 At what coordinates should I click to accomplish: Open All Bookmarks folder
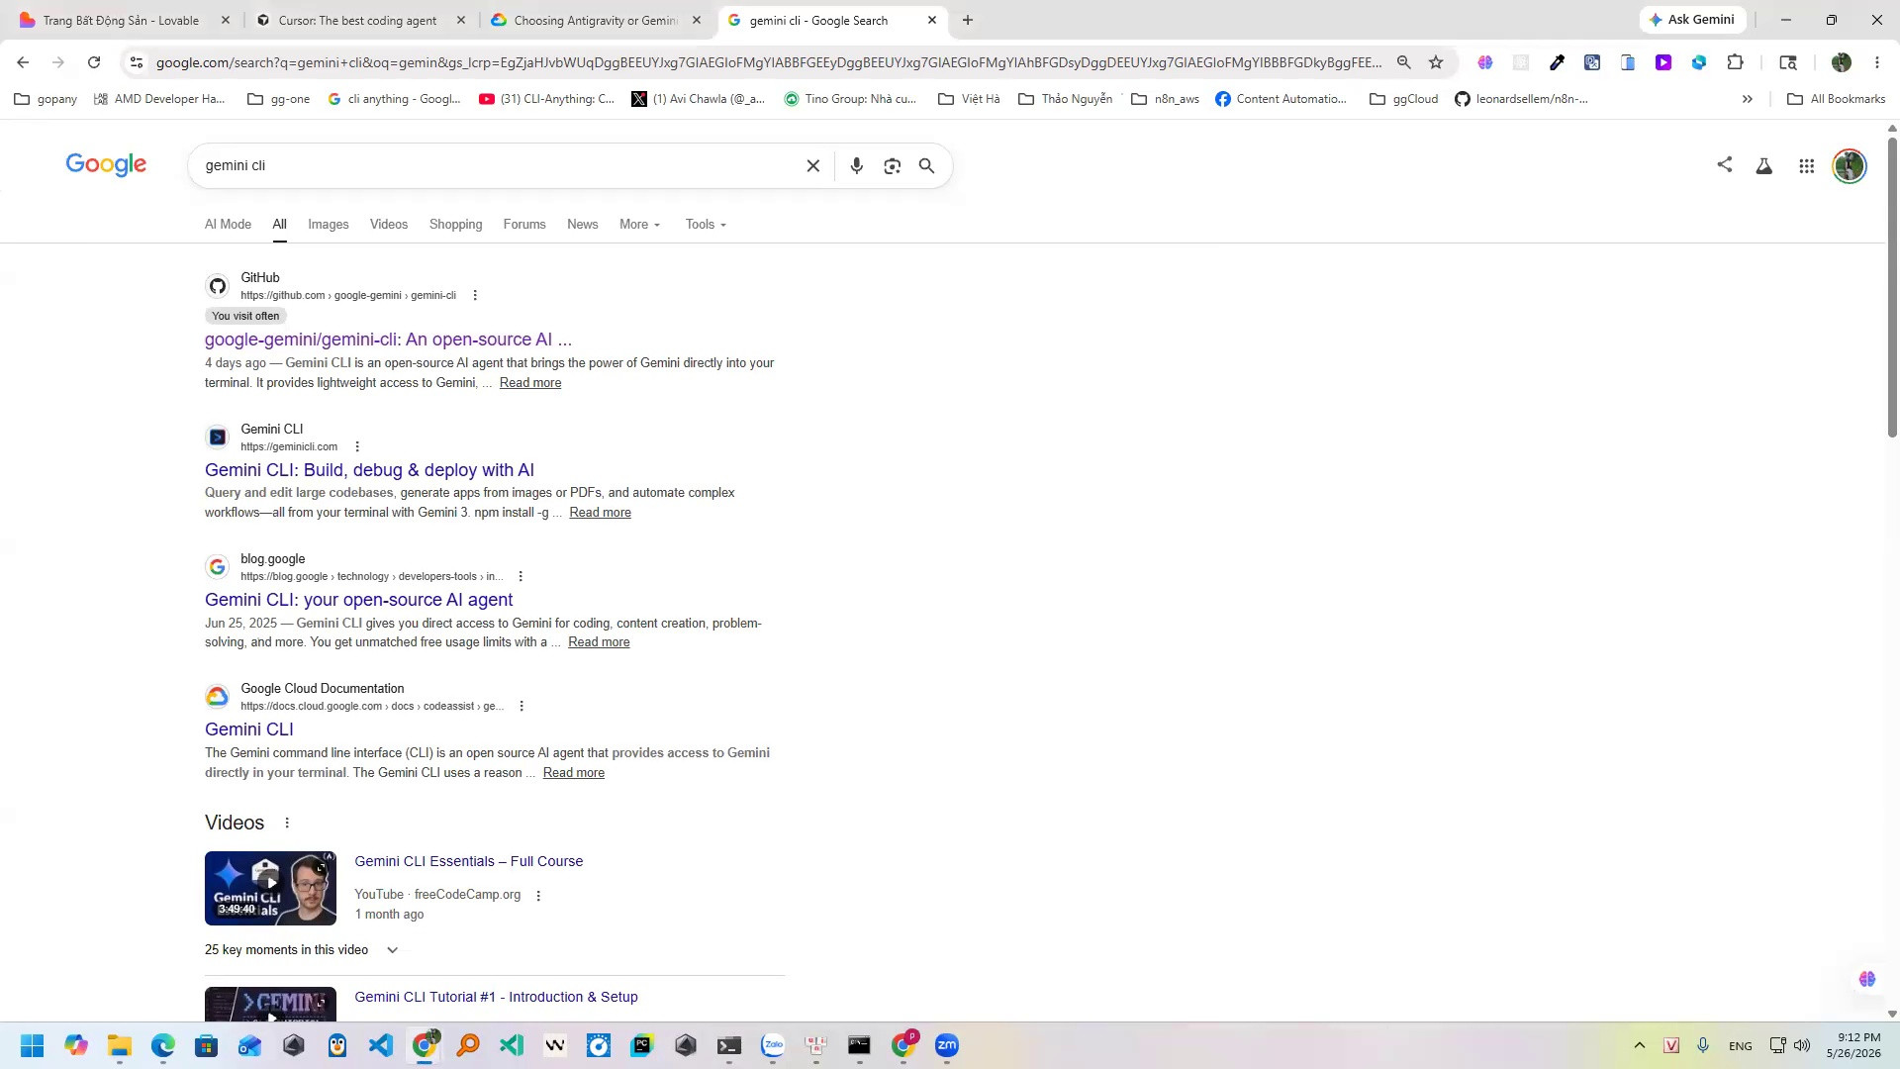pos(1836,99)
